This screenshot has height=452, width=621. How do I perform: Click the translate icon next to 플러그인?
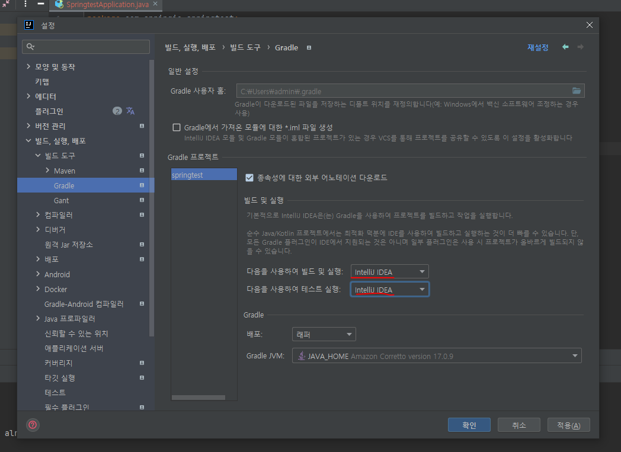pos(130,111)
